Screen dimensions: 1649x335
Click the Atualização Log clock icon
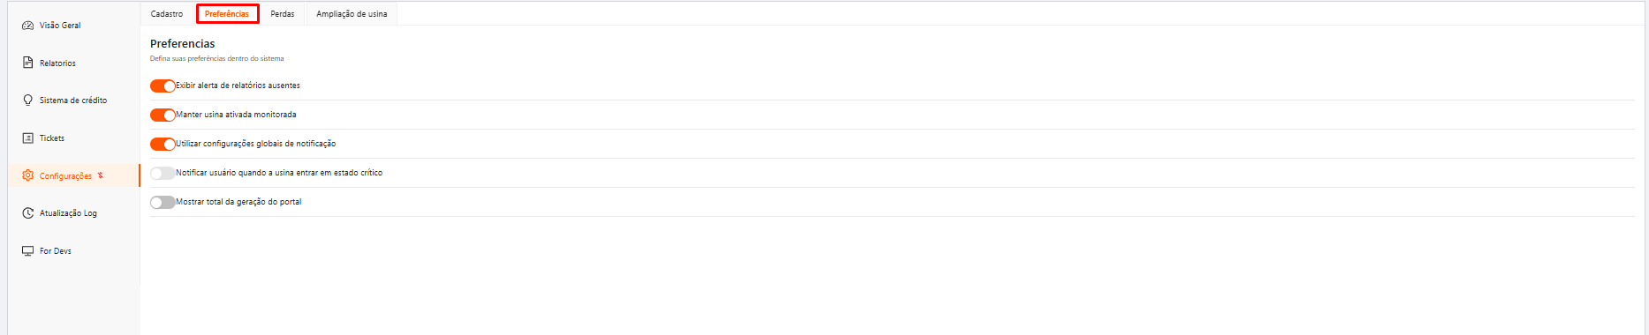click(27, 213)
